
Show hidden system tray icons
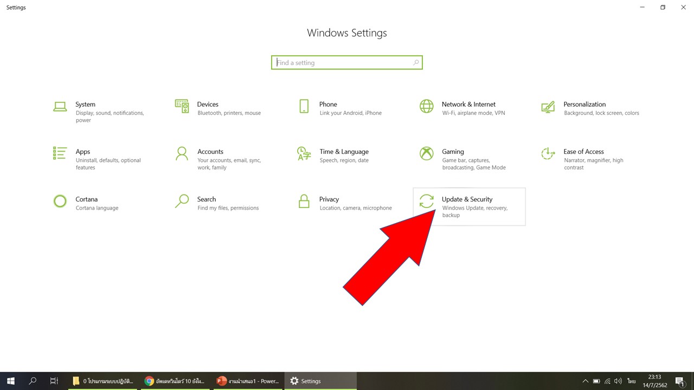coord(585,381)
